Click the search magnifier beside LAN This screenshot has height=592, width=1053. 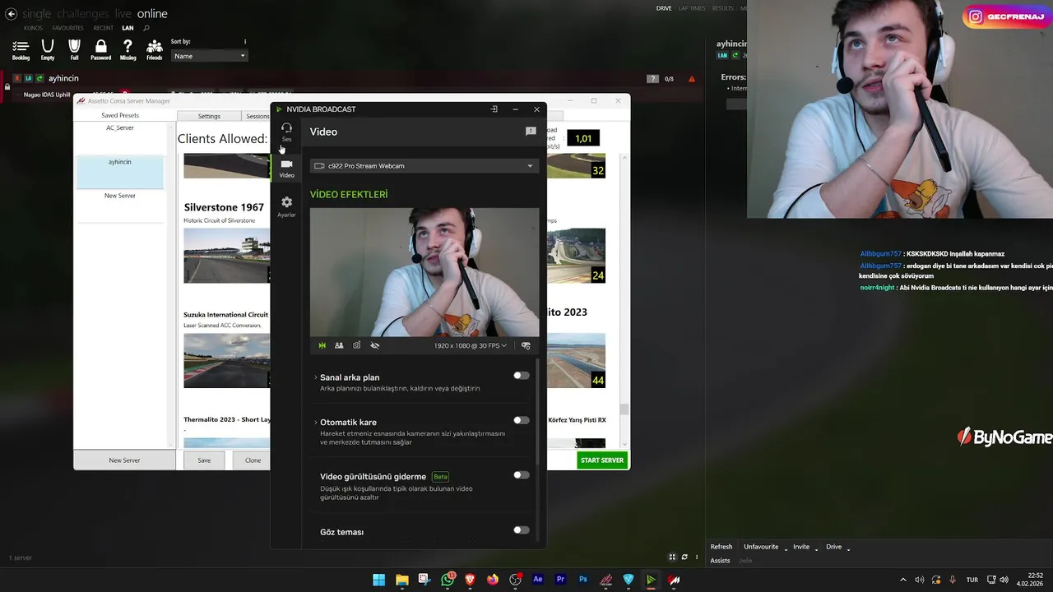[x=146, y=28]
